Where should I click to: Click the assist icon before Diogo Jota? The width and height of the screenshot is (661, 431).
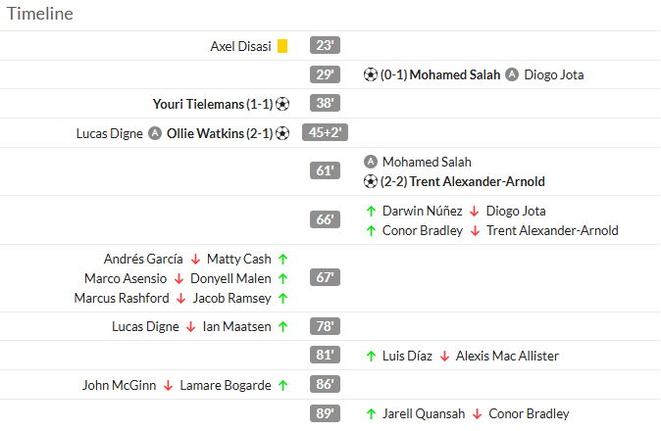click(x=512, y=74)
